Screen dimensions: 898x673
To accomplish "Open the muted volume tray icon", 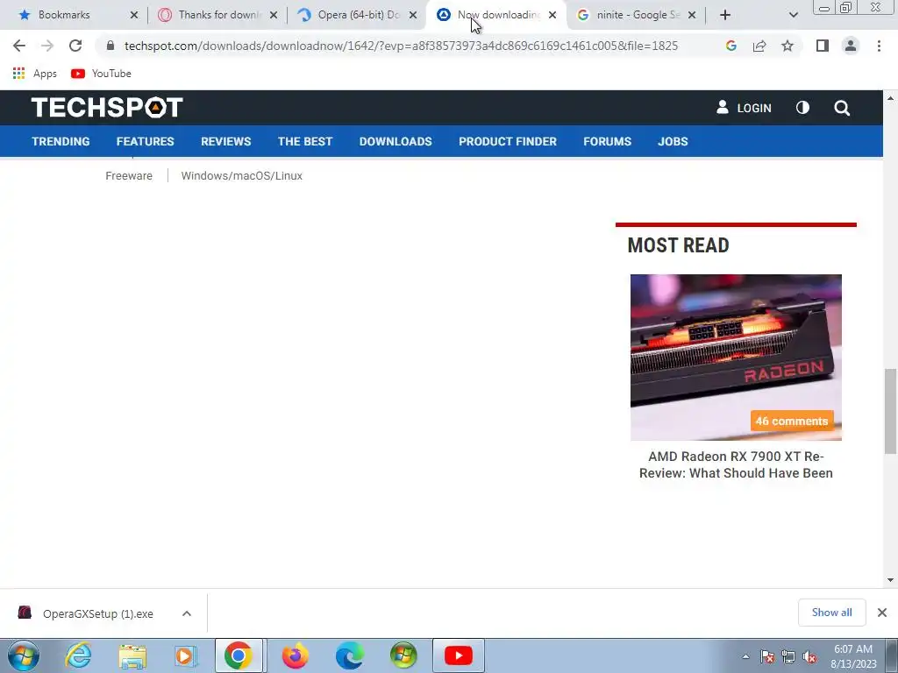I will 809,656.
